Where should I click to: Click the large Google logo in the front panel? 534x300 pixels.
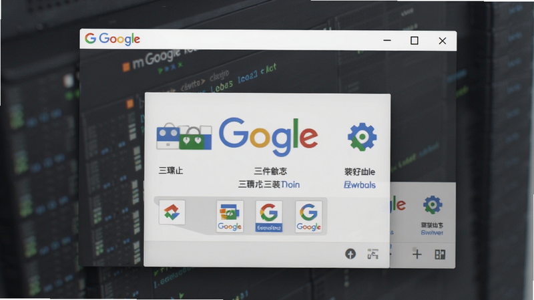pyautogui.click(x=268, y=137)
